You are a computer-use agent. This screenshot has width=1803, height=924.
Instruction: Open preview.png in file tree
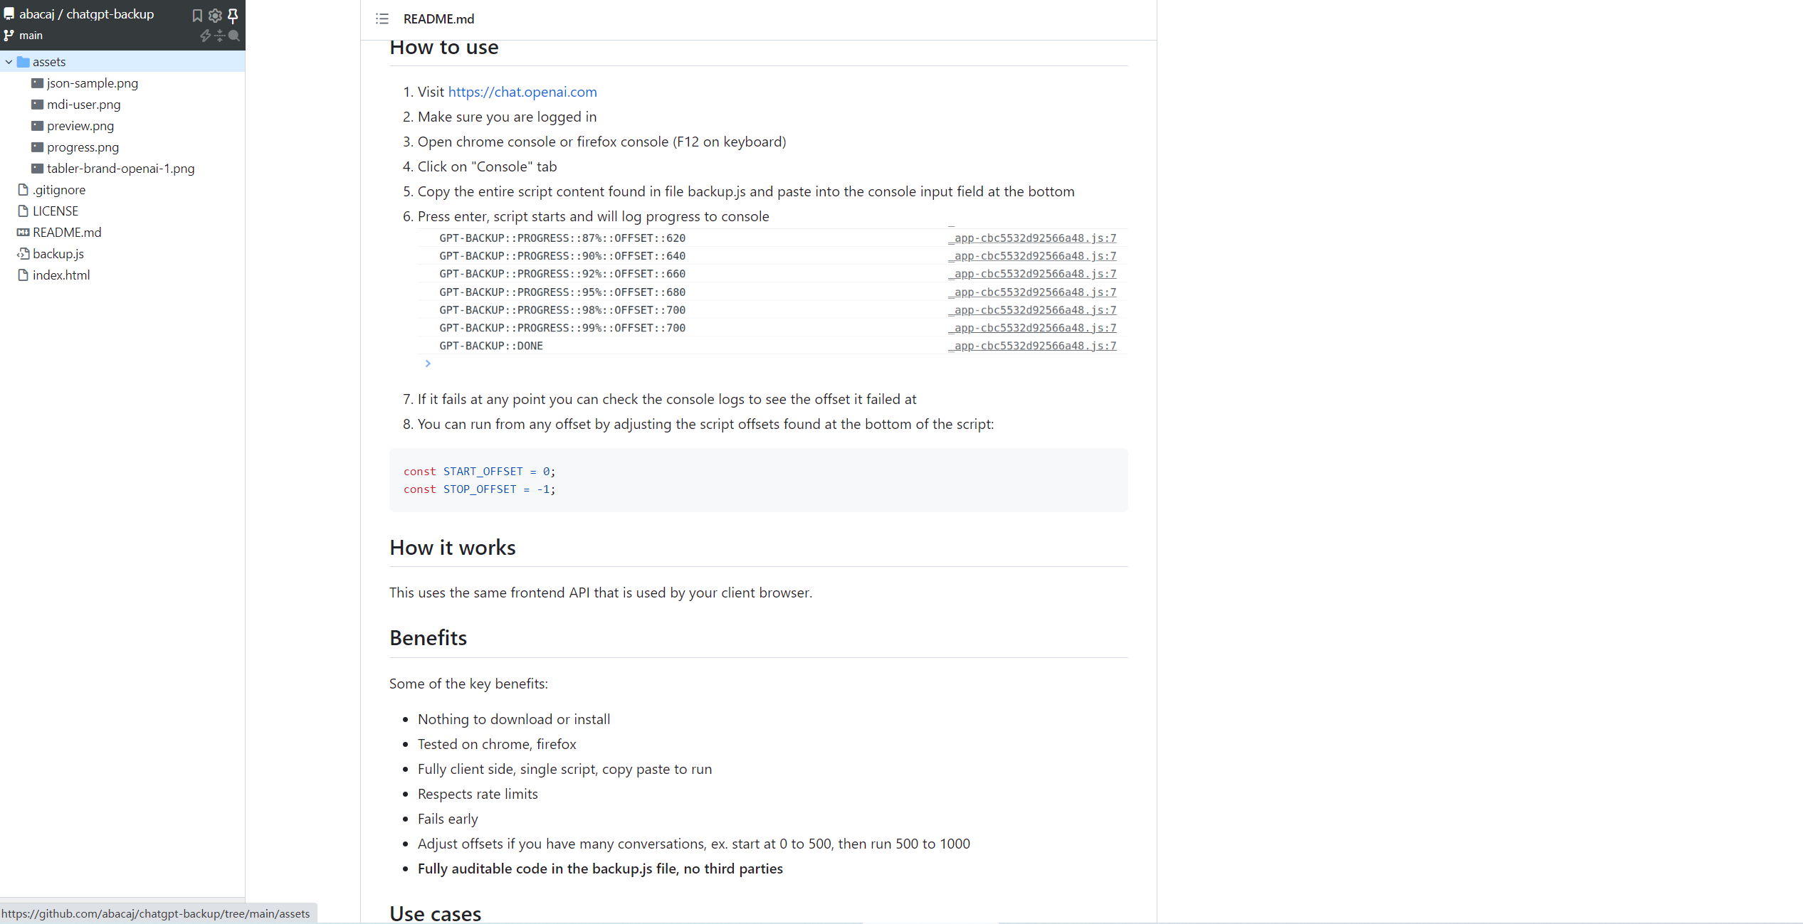[x=80, y=126]
